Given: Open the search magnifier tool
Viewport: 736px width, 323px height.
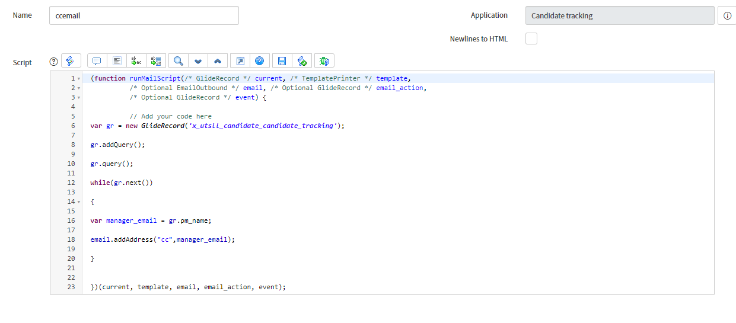Looking at the screenshot, I should click(x=179, y=60).
